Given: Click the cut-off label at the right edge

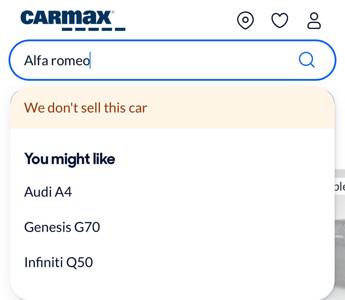Looking at the screenshot, I should [x=339, y=186].
